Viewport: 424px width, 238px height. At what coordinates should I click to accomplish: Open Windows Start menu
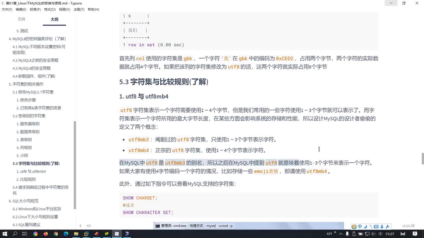pos(5,234)
